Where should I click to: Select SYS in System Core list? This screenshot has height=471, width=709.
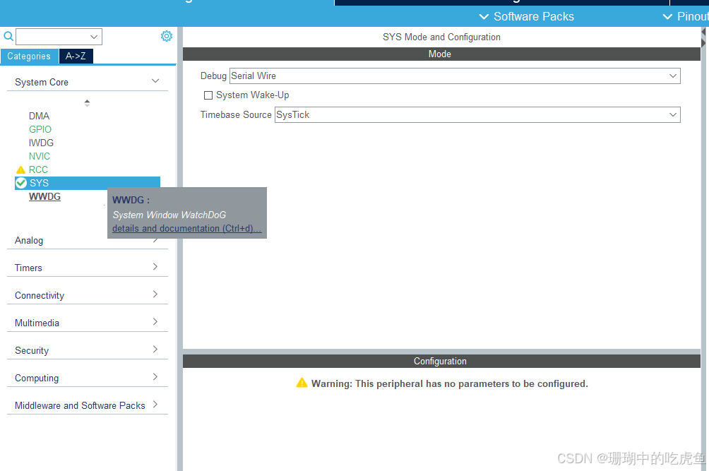(88, 183)
